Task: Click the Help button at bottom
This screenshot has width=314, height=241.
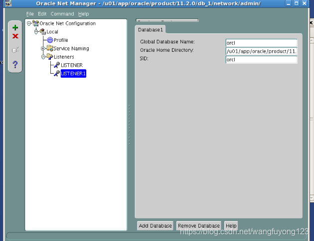Action: [x=231, y=226]
